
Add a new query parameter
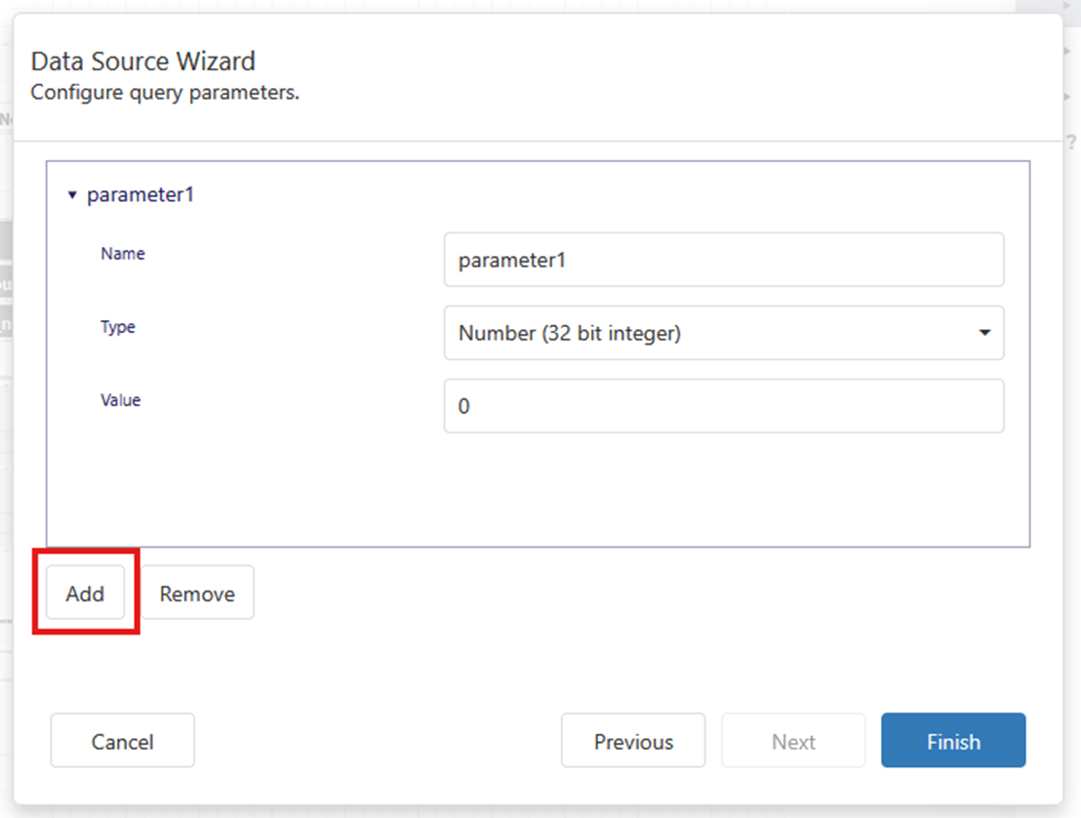point(85,593)
